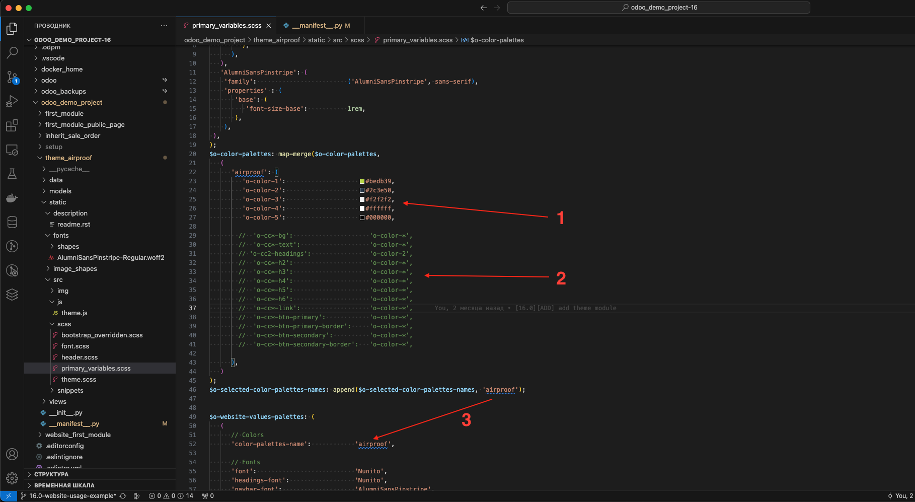Open AlumniSansPinstripe-Regular.woff2 font file
Screen dimensions: 915x502
pyautogui.click(x=111, y=258)
